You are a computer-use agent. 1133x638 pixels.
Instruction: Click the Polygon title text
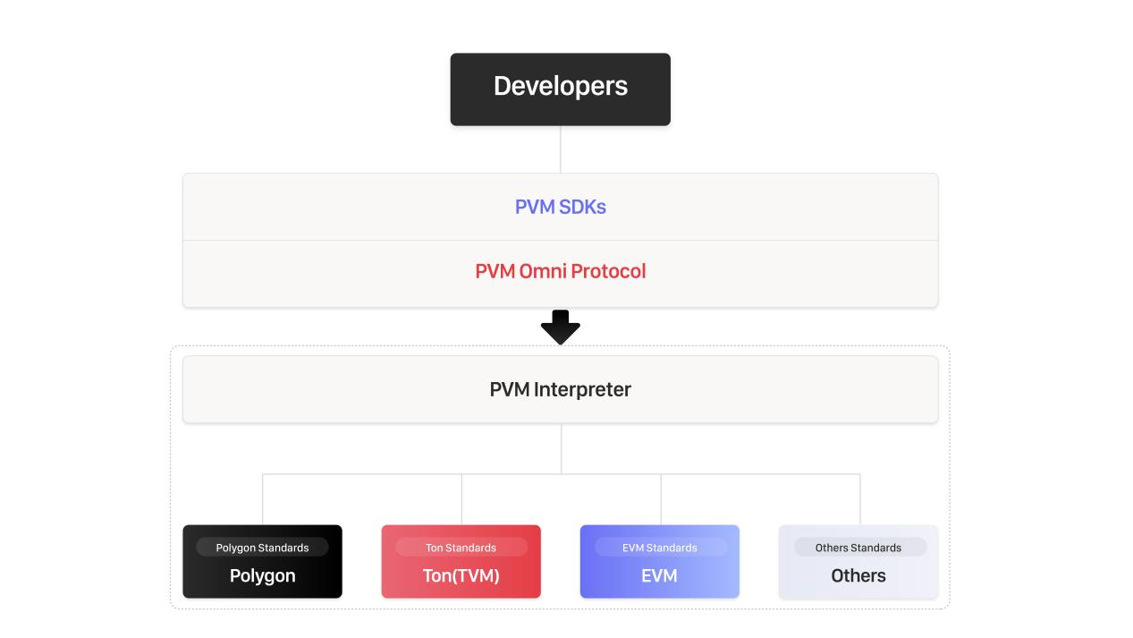click(x=262, y=575)
